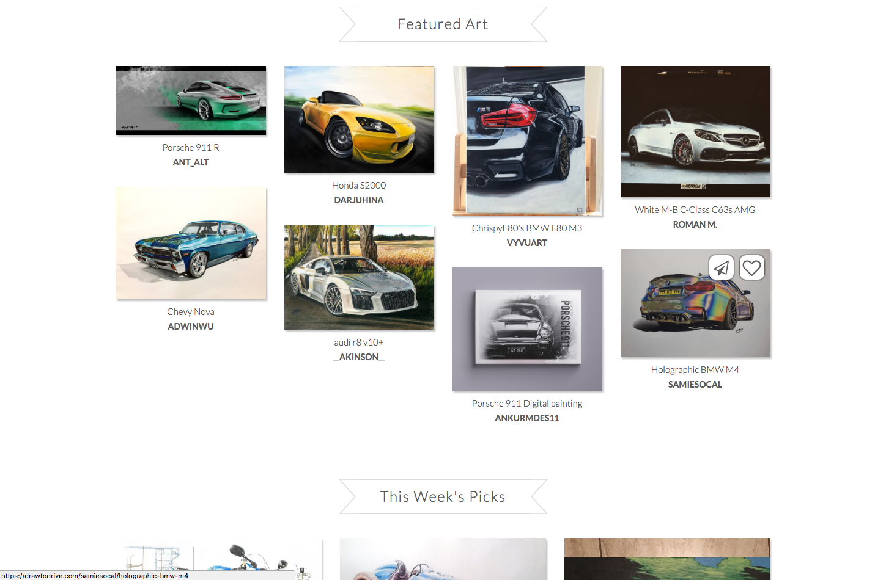The height and width of the screenshot is (580, 886).
Task: Open the Chevy Nova artwork thumbnail
Action: 191,243
